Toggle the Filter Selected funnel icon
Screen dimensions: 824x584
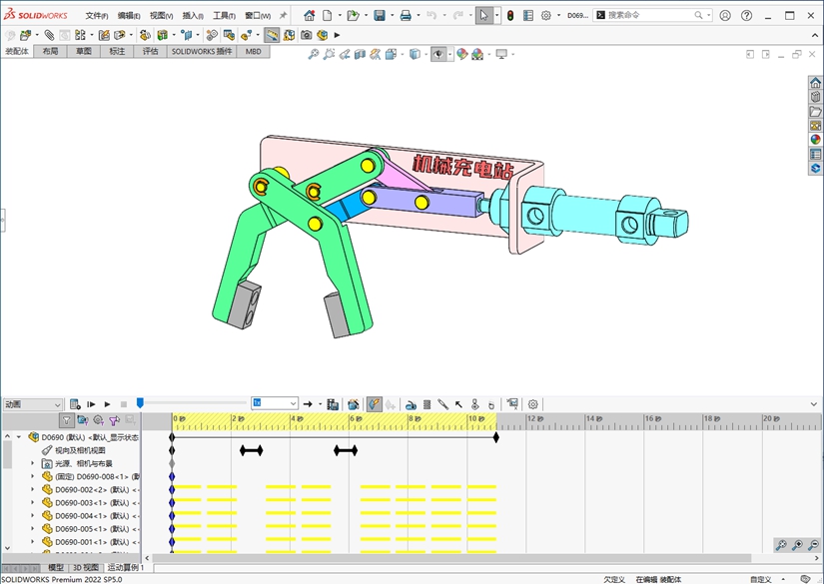tap(114, 420)
